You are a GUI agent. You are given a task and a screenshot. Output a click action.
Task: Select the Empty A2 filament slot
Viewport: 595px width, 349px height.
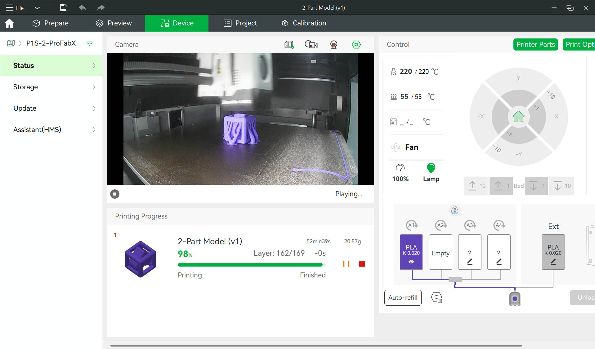[441, 252]
